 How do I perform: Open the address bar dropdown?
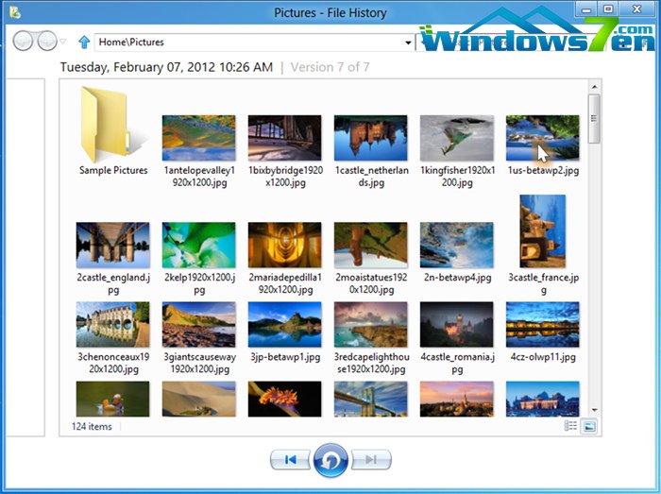[x=408, y=43]
